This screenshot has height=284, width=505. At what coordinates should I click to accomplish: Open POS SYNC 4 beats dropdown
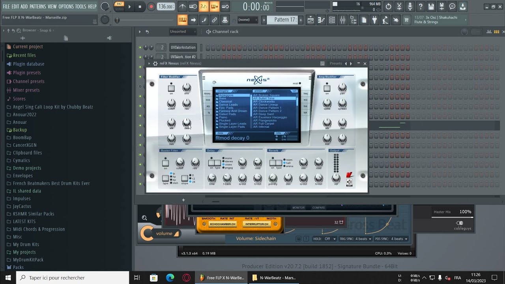click(x=391, y=239)
